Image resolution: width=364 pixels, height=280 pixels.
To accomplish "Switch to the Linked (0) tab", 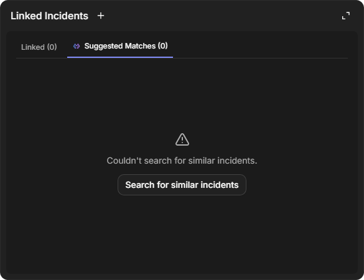I will pyautogui.click(x=39, y=47).
